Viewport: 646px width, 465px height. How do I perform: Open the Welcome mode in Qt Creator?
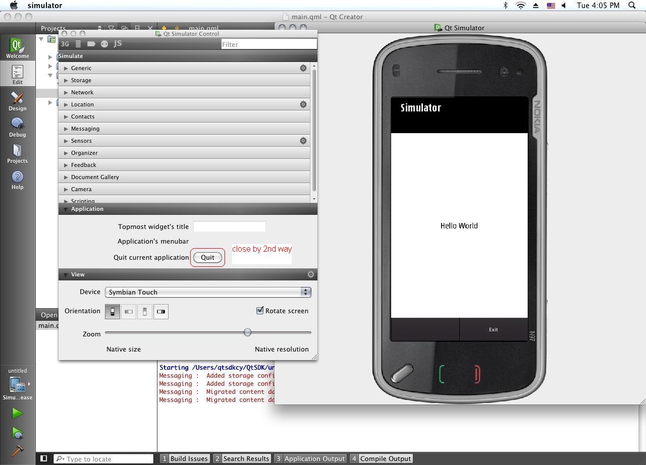(17, 48)
